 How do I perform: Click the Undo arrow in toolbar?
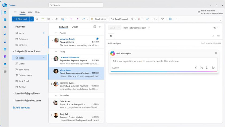tap(162, 19)
